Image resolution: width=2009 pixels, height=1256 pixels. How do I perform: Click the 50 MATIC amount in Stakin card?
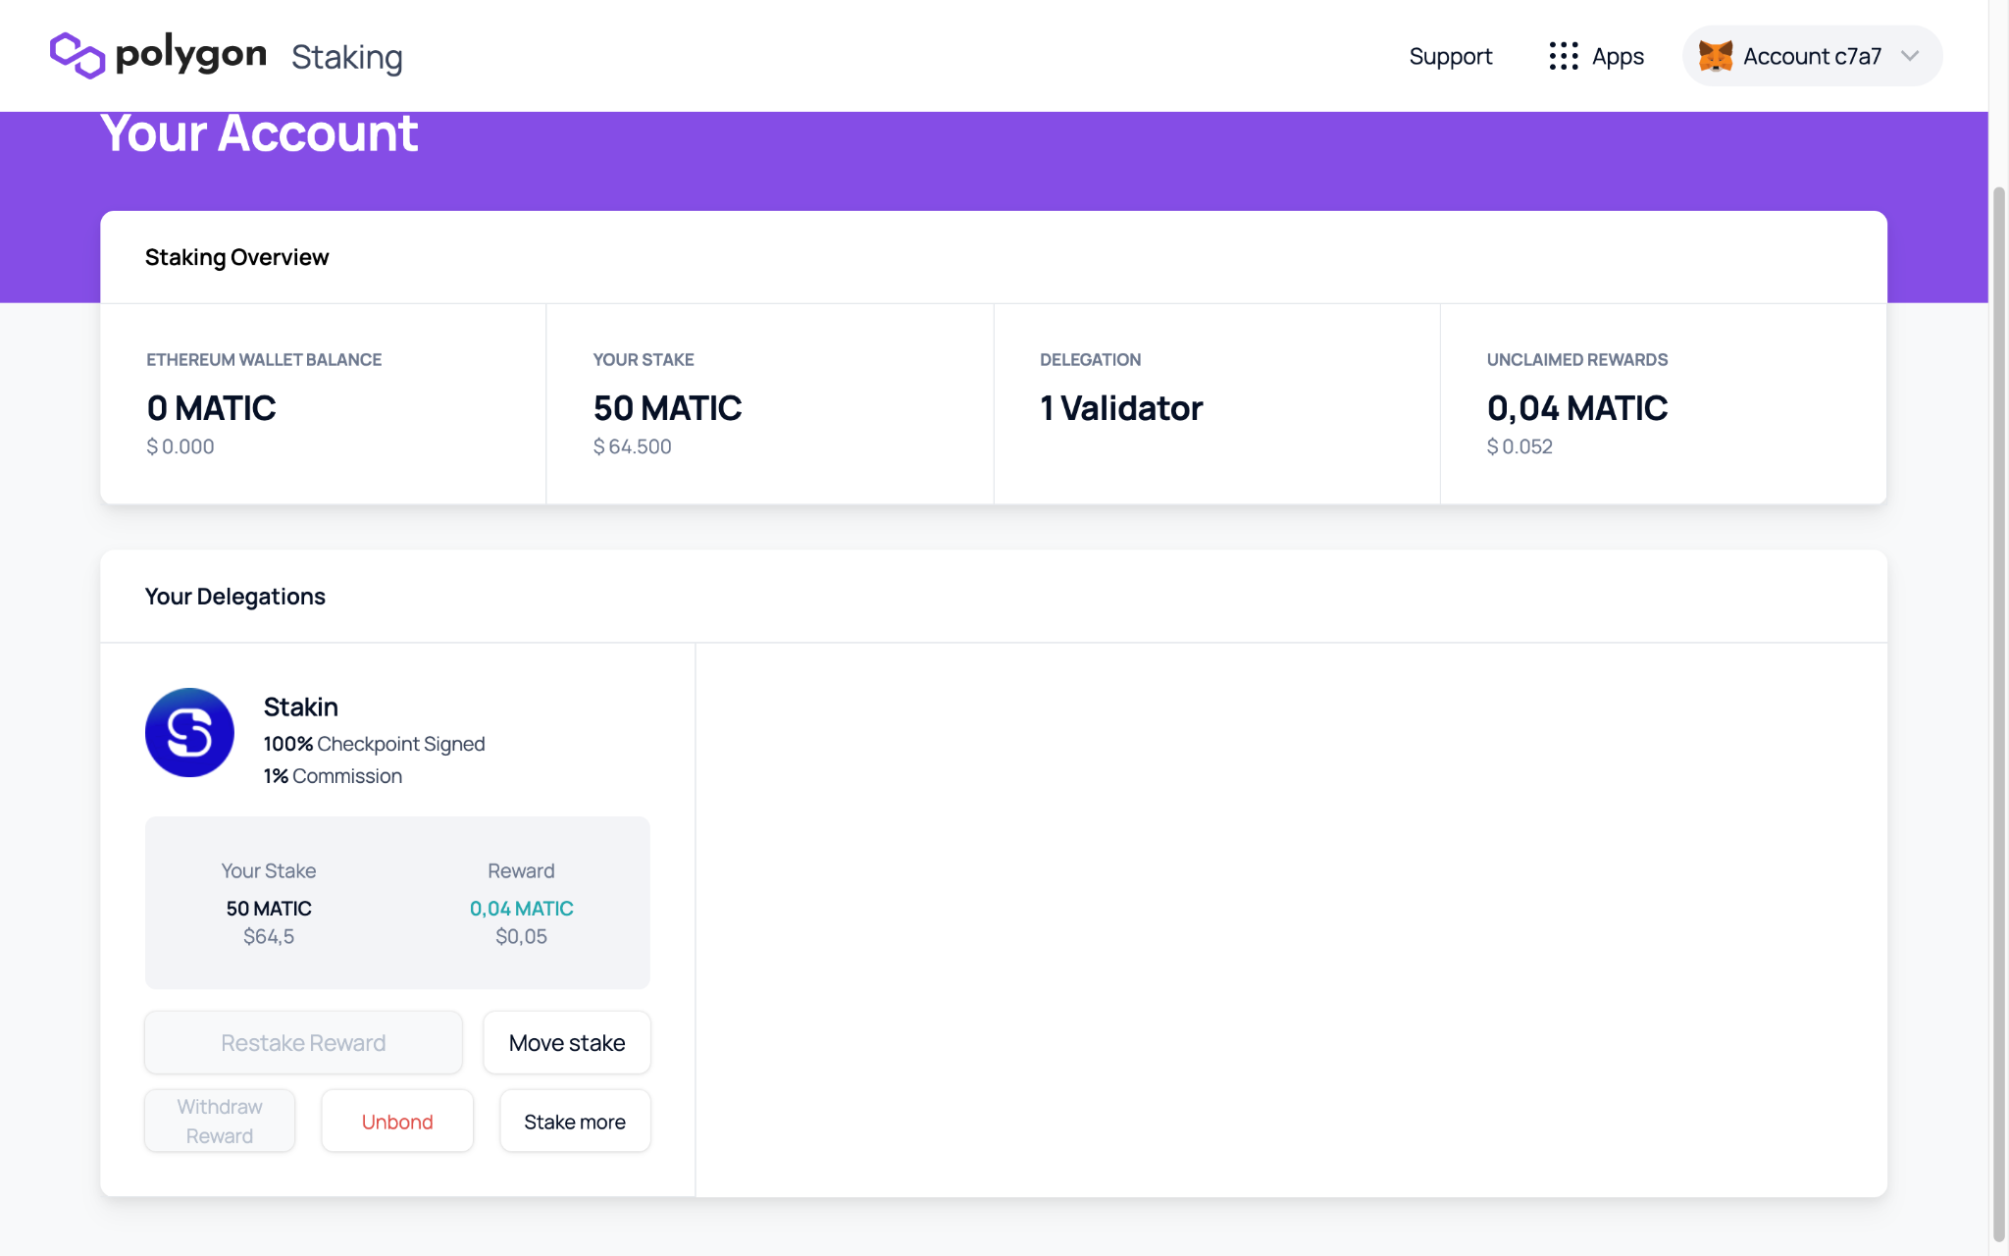[x=269, y=908]
